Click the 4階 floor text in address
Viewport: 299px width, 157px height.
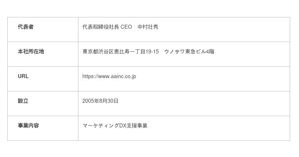click(210, 51)
